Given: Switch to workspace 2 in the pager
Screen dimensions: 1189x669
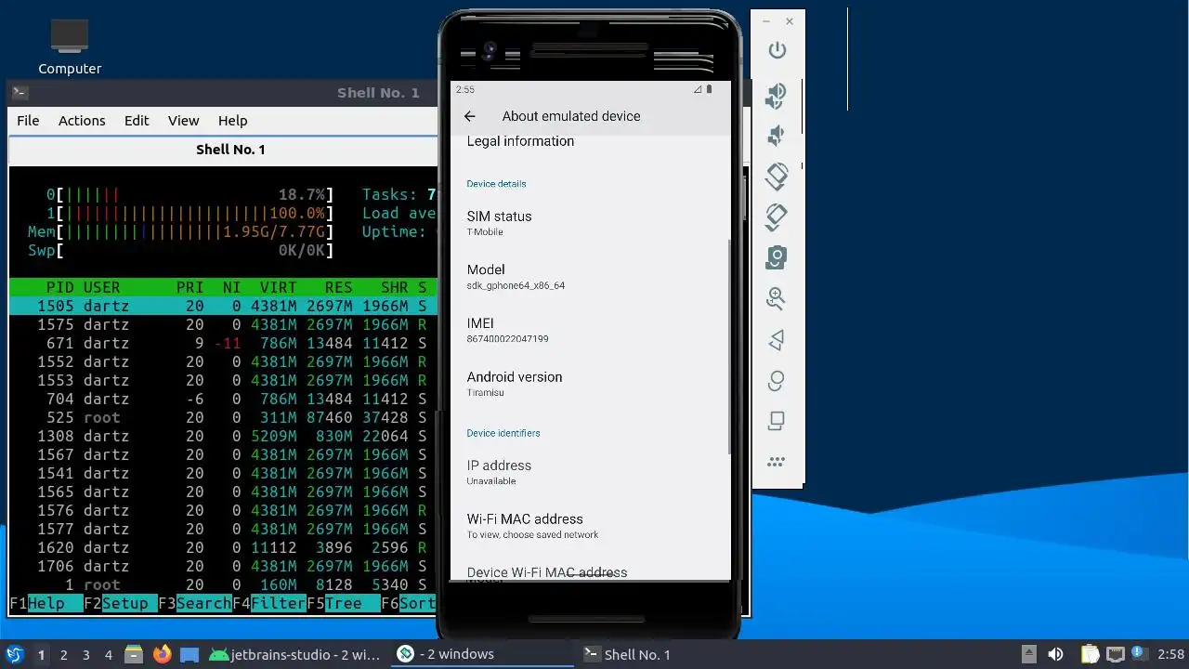Looking at the screenshot, I should point(63,654).
